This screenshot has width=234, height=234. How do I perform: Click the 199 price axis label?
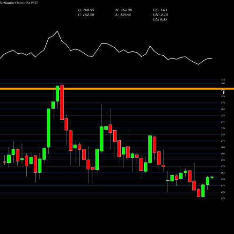pyautogui.click(x=223, y=154)
